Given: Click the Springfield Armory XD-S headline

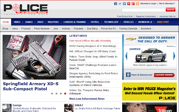Looking at the screenshot, I should 30,86.
